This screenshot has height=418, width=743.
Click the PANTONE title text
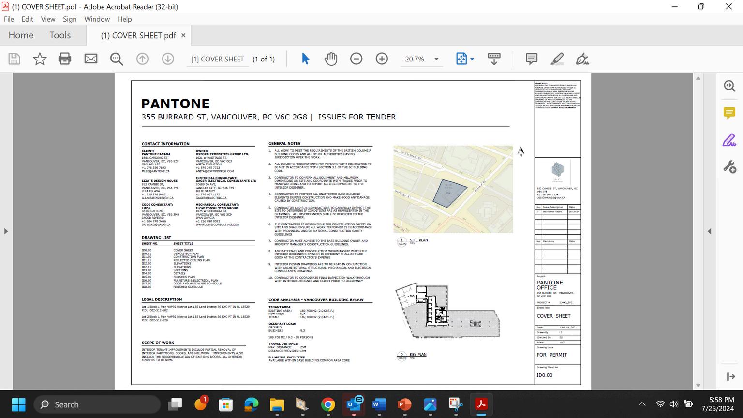tap(175, 104)
